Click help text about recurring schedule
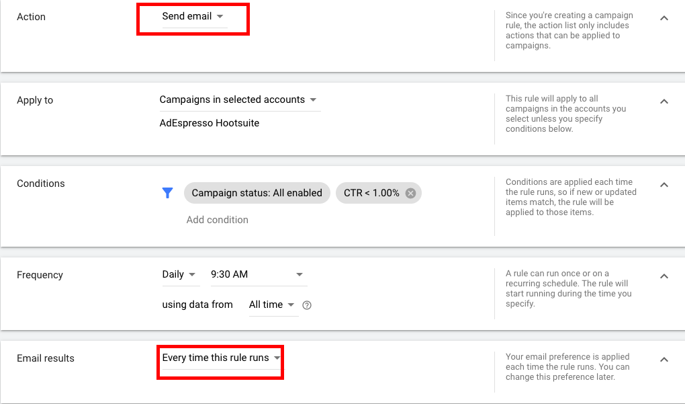 [568, 288]
